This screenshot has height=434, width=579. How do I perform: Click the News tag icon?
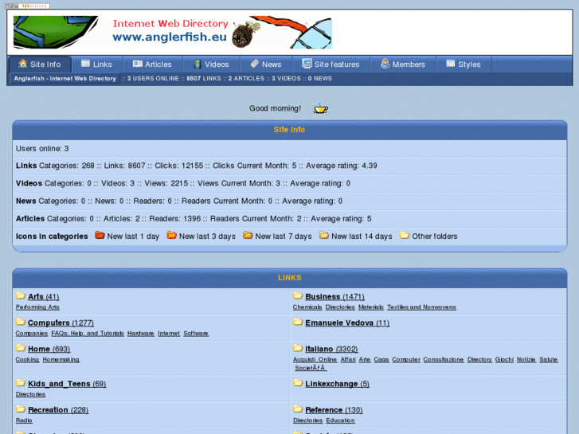pos(254,64)
